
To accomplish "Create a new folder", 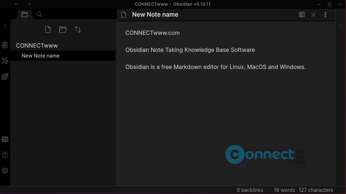I will tap(63, 29).
